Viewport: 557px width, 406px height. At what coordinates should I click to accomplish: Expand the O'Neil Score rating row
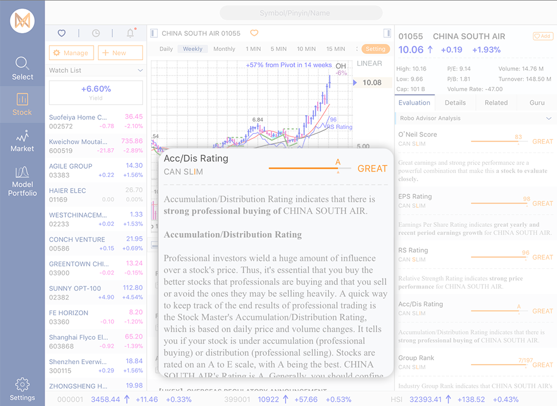tap(475, 139)
